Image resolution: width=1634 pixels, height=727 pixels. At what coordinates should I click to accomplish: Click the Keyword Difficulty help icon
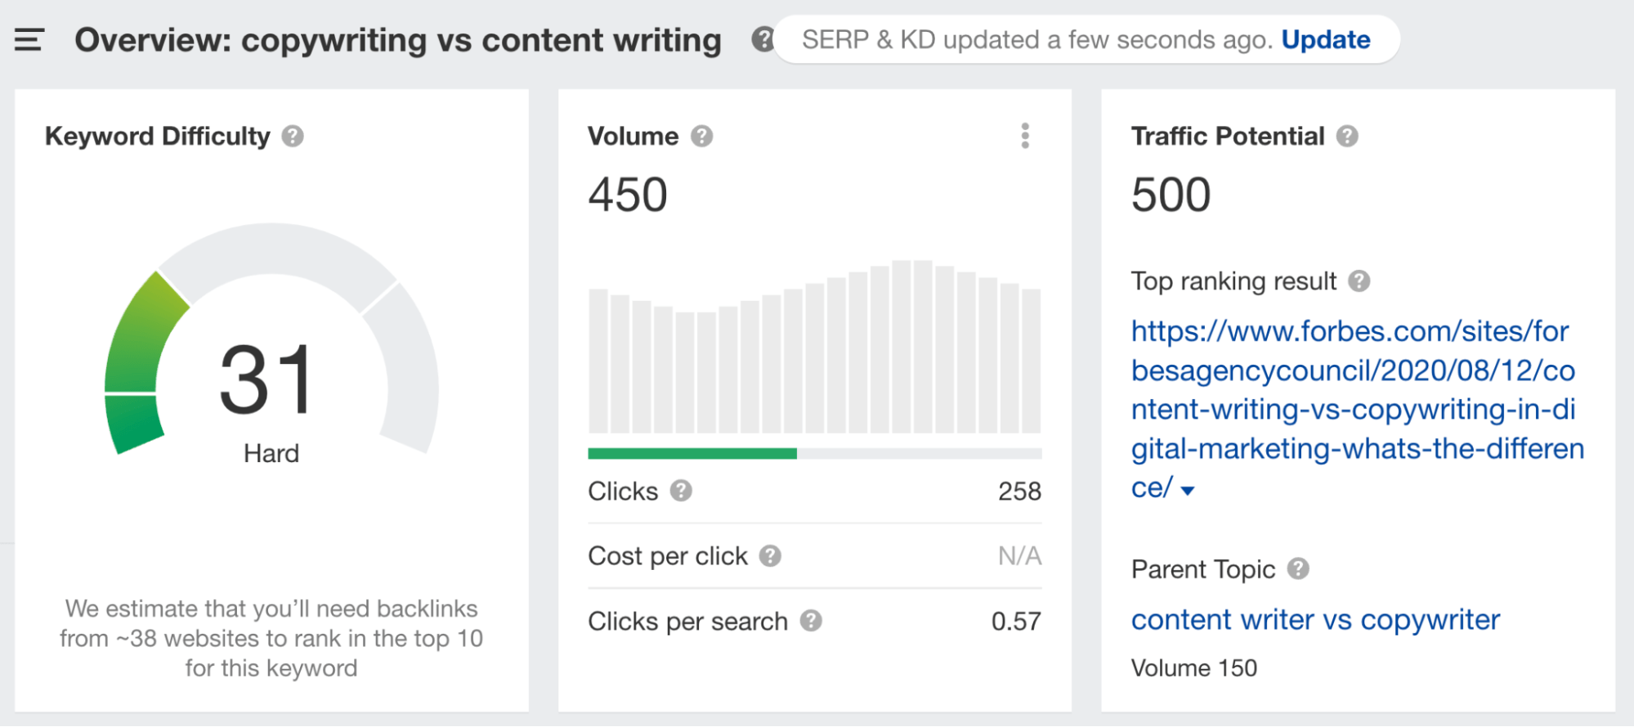coord(293,136)
